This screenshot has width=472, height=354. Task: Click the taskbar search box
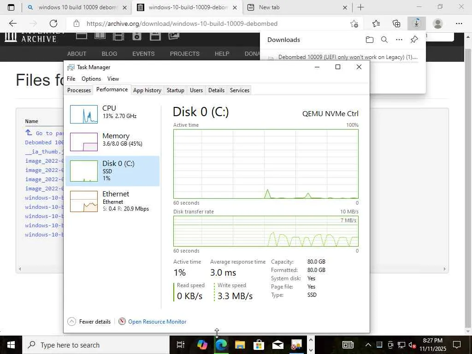click(x=96, y=345)
